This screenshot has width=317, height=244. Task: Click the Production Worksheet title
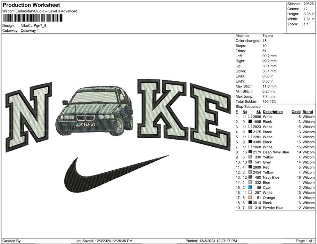(x=31, y=5)
